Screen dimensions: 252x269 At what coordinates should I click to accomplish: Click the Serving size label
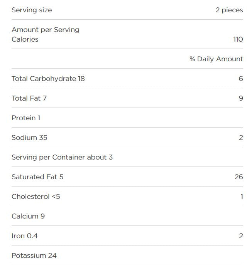click(x=32, y=10)
